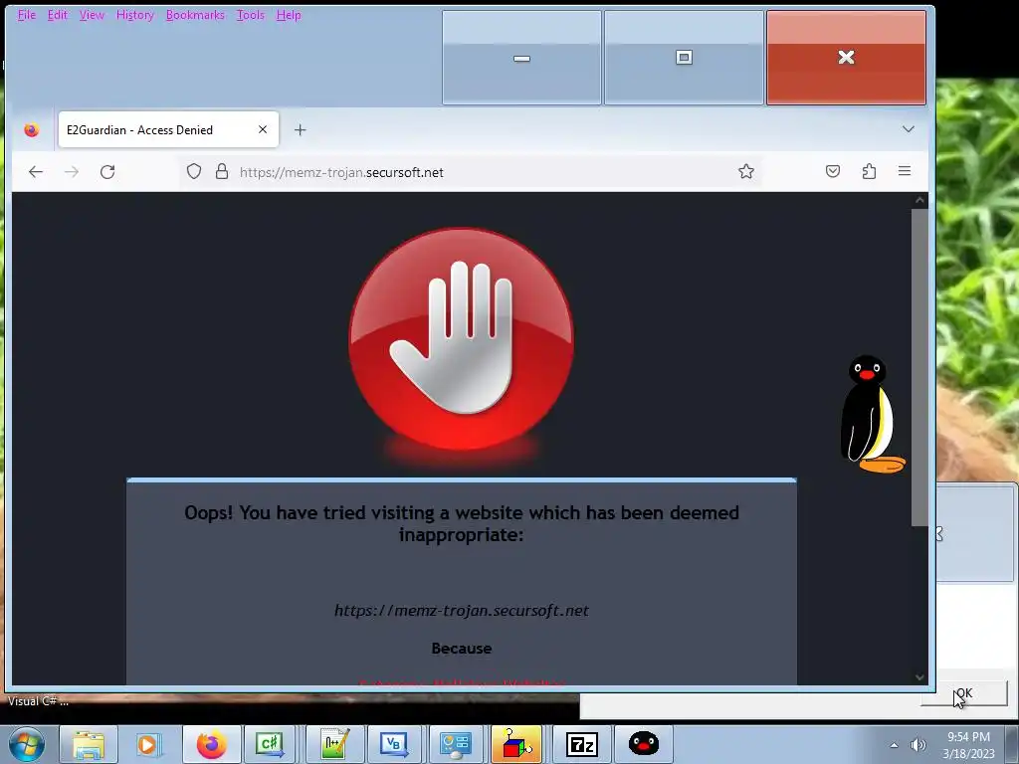Go back one page
Screen dimensions: 1019x764
36,171
